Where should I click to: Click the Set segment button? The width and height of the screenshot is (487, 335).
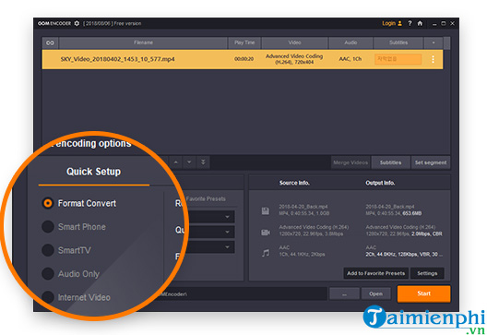[431, 162]
